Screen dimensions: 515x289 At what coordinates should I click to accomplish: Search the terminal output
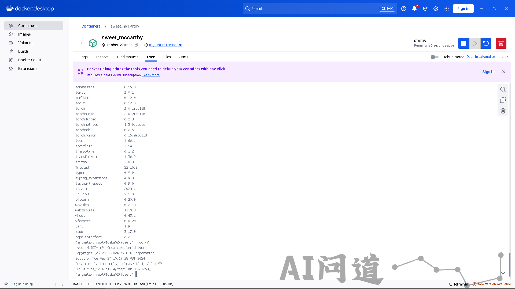pos(503,89)
